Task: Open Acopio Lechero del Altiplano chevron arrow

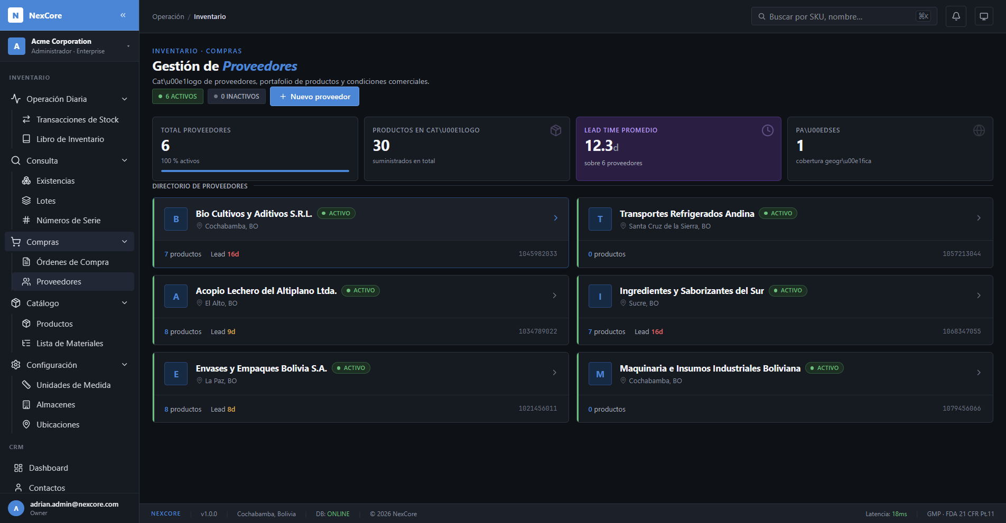Action: tap(554, 296)
